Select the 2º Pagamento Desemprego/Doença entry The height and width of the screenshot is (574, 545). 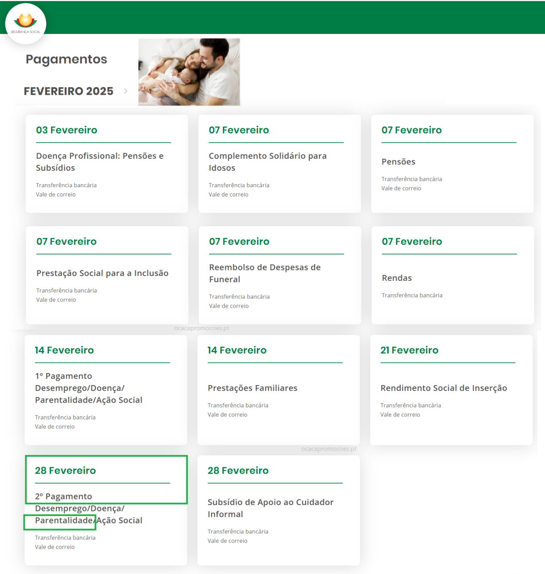click(88, 508)
